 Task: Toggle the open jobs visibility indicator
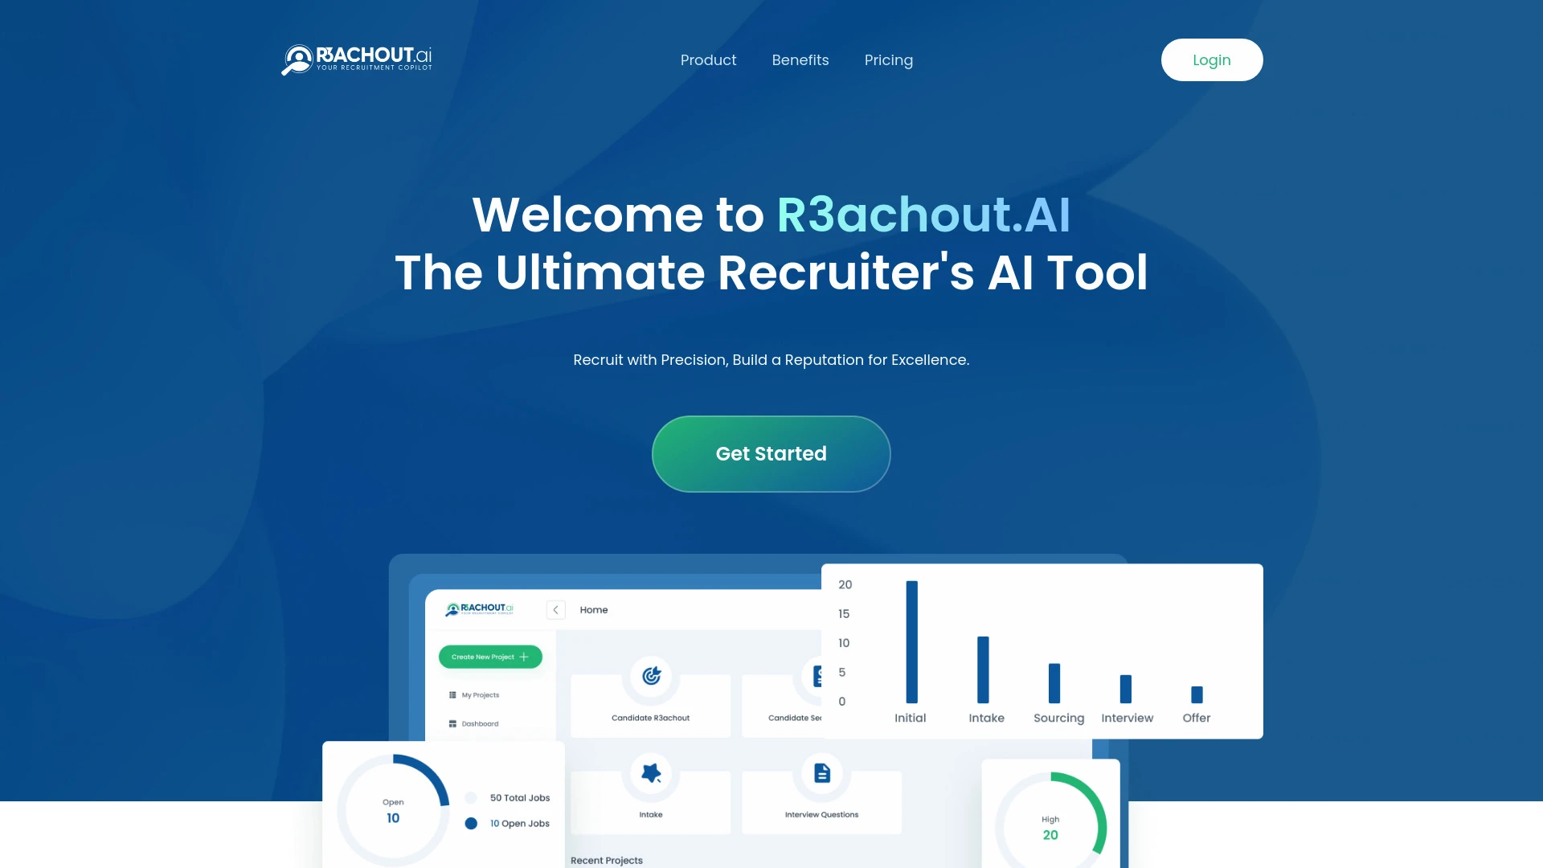point(470,822)
